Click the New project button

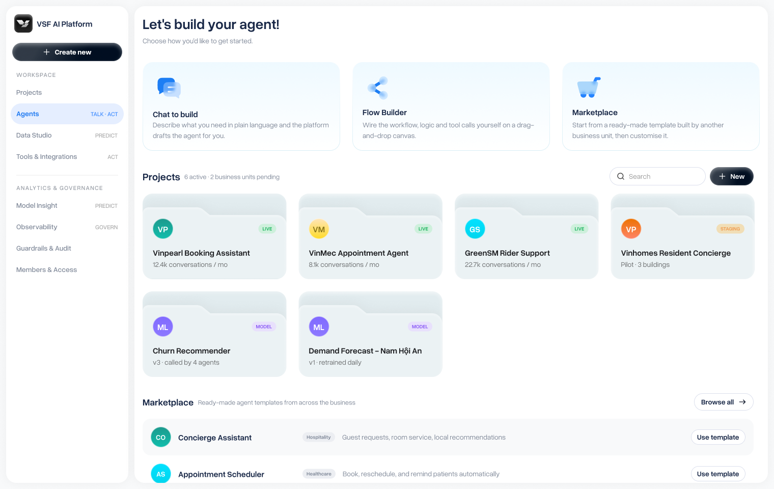(732, 176)
